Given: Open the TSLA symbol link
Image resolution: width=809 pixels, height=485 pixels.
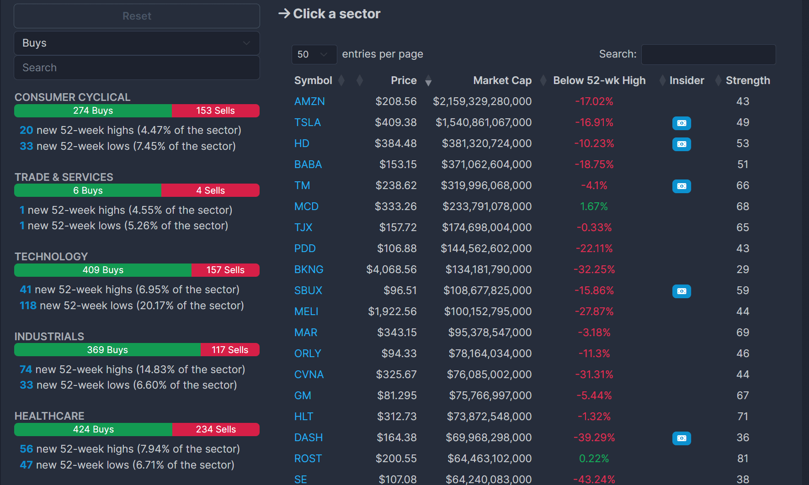Looking at the screenshot, I should (308, 122).
